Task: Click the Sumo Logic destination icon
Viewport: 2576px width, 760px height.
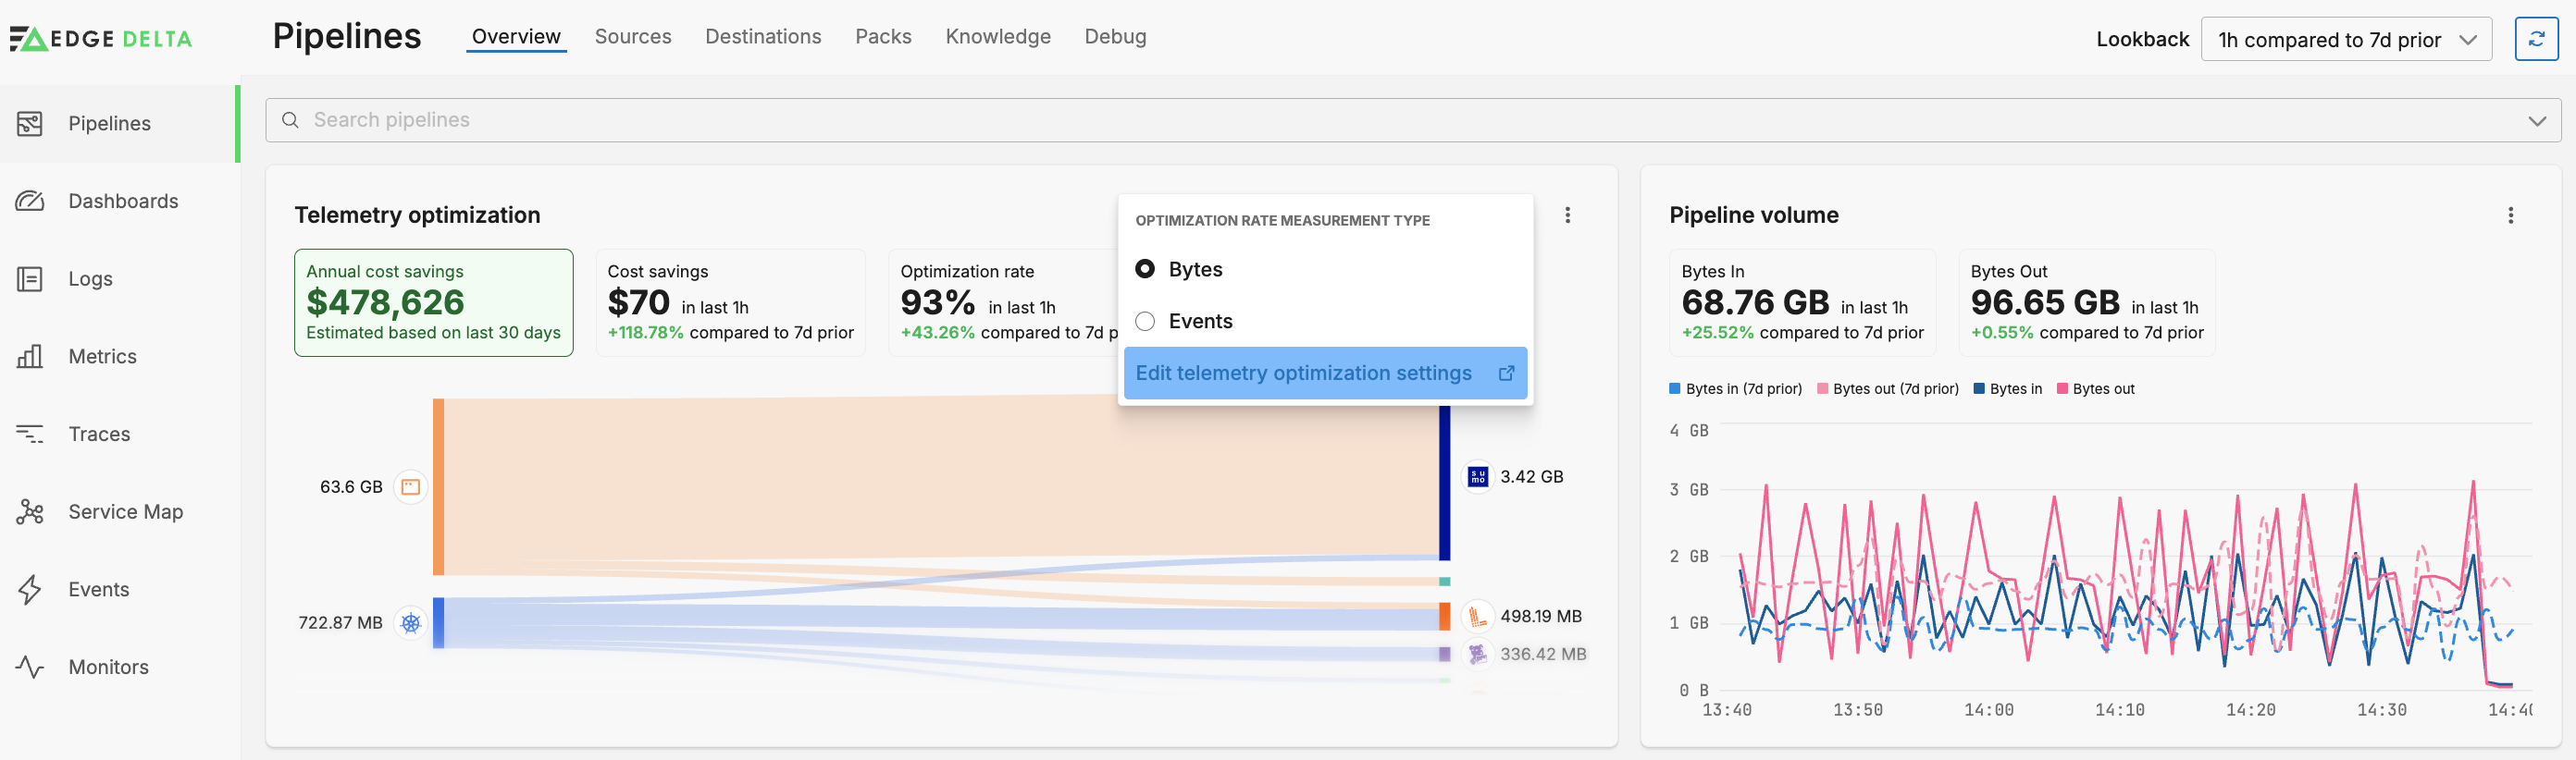Action: 1477,476
